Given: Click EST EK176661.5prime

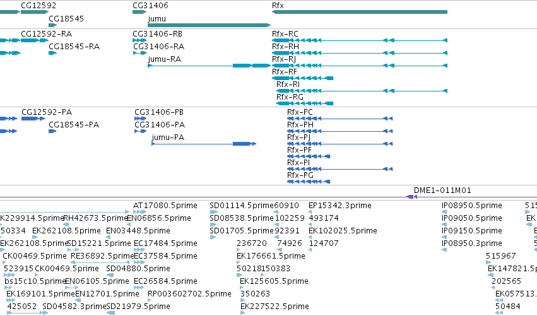Looking at the screenshot, I should tap(271, 256).
